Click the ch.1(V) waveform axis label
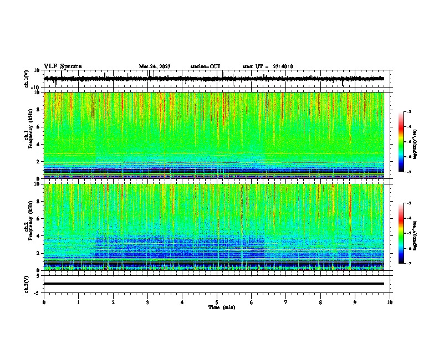 (x=27, y=79)
